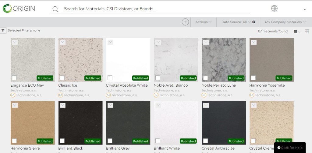Image resolution: width=312 pixels, height=153 pixels.
Task: Open the Data Source: All dropdown
Action: 236,22
